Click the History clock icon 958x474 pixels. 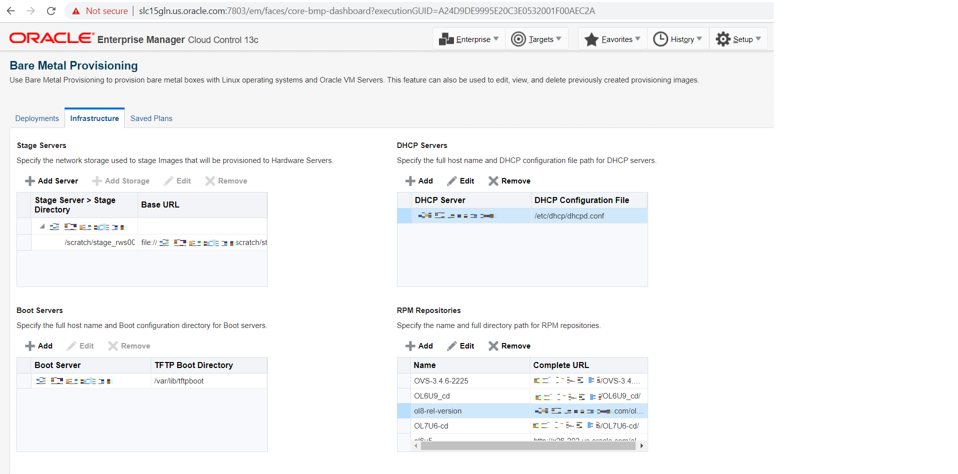pyautogui.click(x=661, y=39)
